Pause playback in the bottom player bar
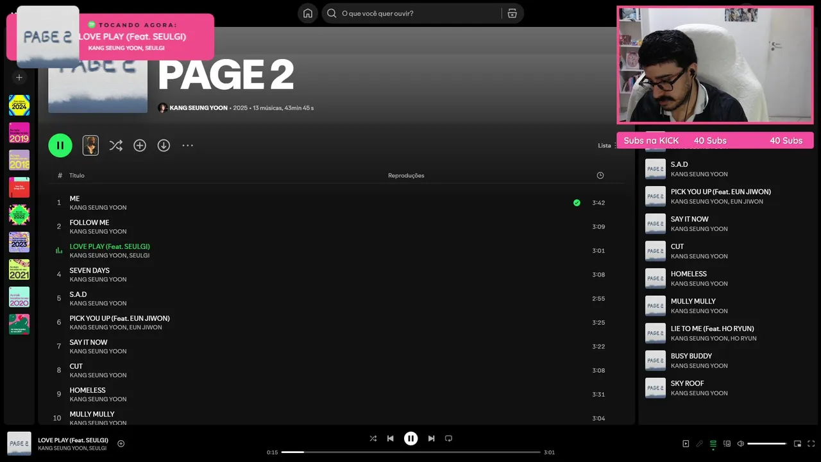 (x=410, y=438)
